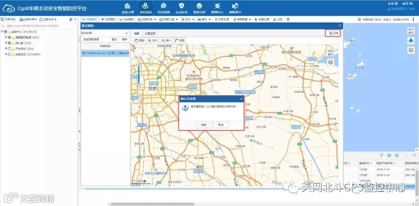Expand the 湖北省 tree node
This screenshot has width=419, height=206.
click(x=6, y=43)
